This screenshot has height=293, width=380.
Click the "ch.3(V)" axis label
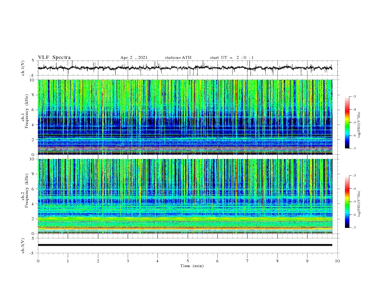[x=23, y=246]
